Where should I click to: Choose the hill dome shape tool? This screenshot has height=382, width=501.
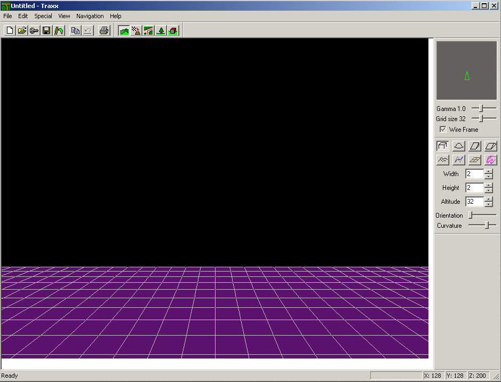(458, 146)
